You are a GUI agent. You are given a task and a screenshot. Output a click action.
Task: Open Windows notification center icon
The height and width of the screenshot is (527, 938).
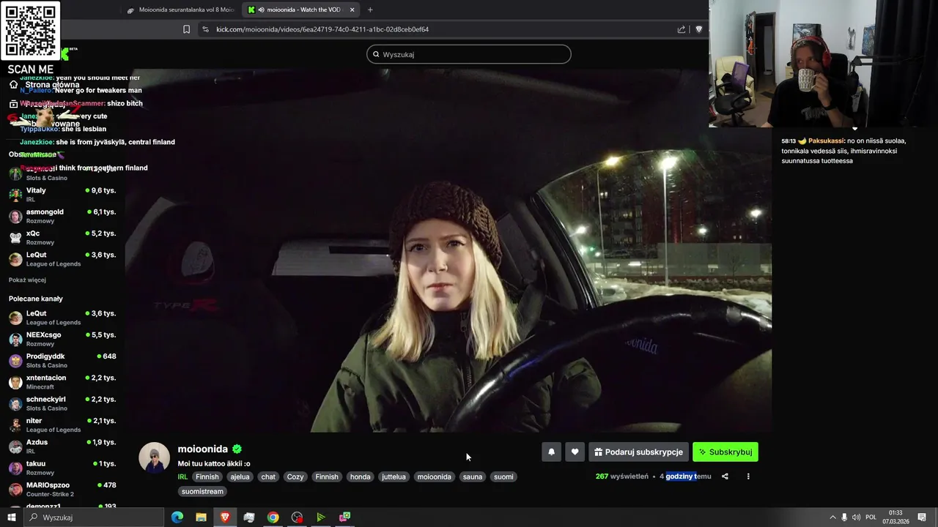[x=922, y=517]
